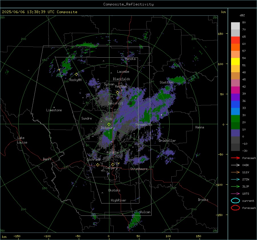Click the yellow marker below RedDeer

pyautogui.click(x=117, y=93)
